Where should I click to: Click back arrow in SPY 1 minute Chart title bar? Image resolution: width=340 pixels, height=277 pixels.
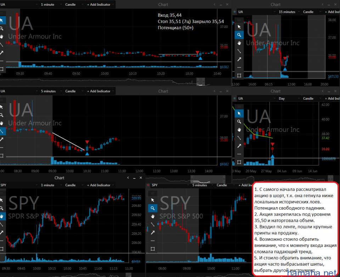[x=128, y=178]
